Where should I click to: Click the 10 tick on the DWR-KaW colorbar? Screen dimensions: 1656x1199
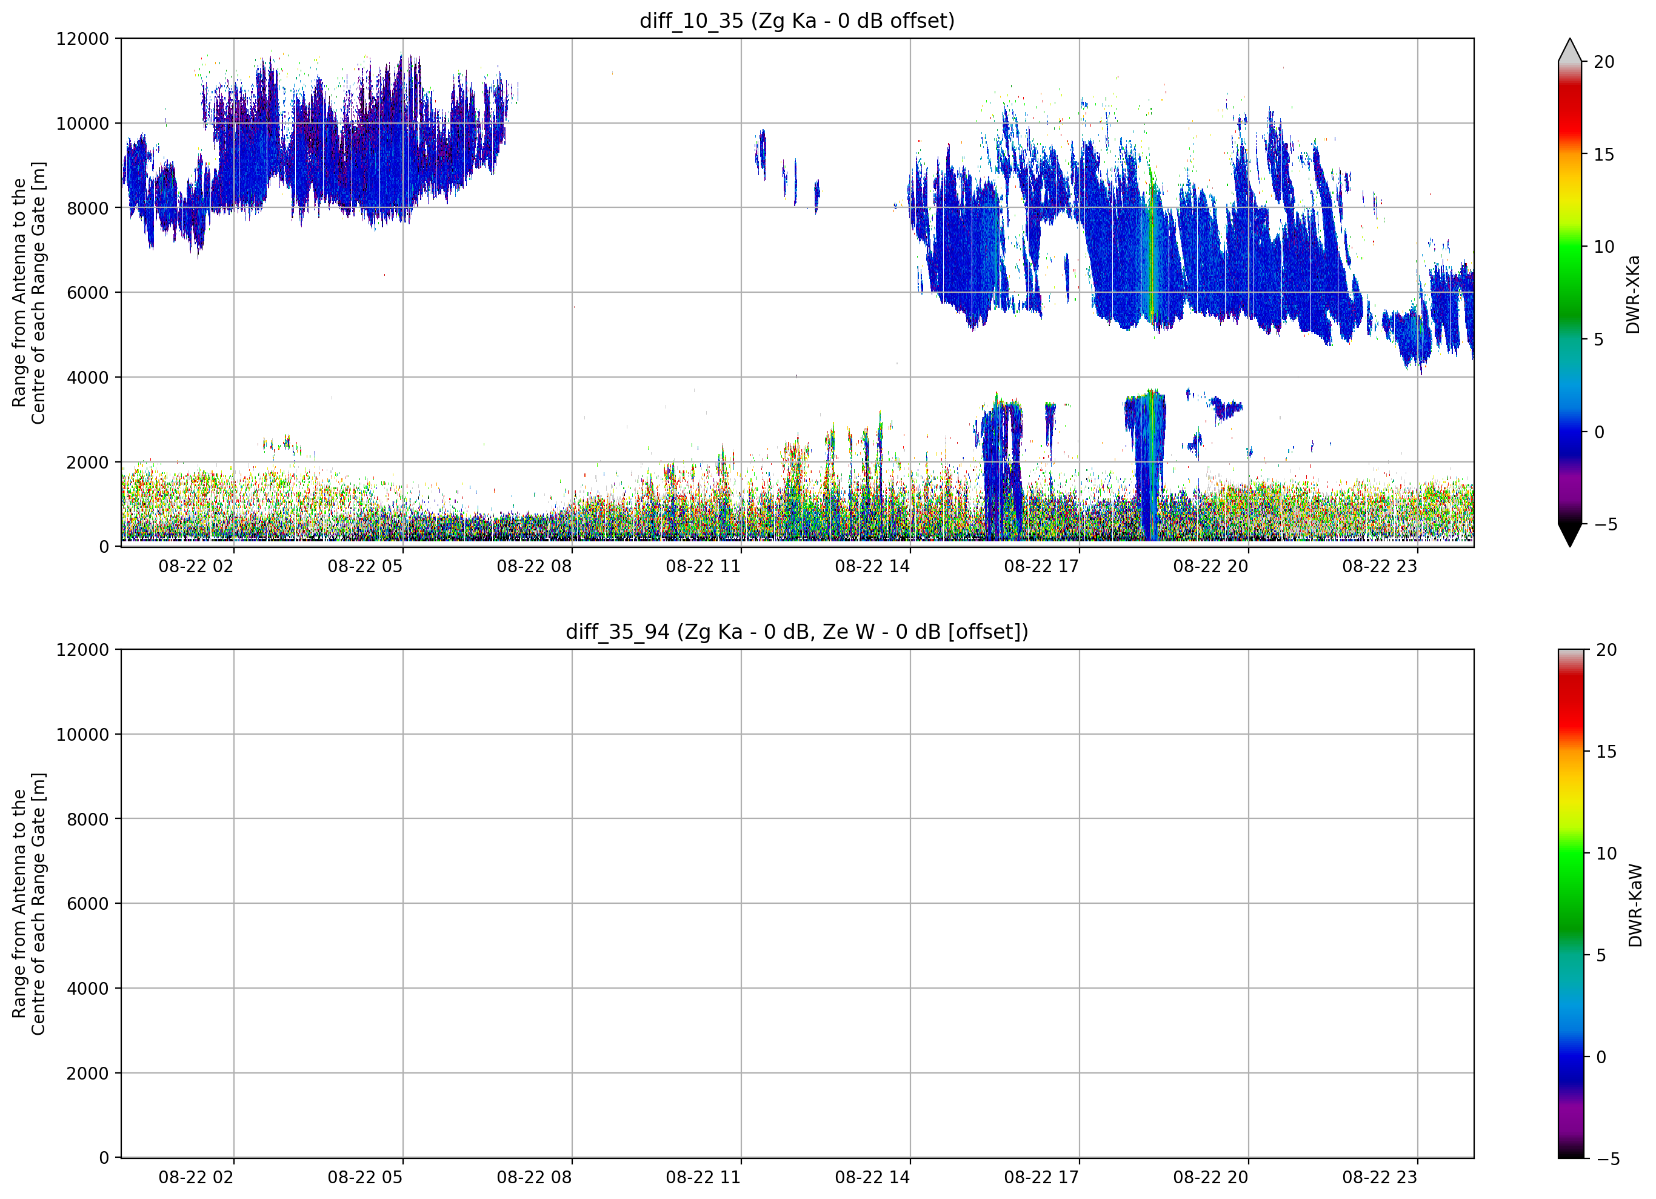[1606, 853]
